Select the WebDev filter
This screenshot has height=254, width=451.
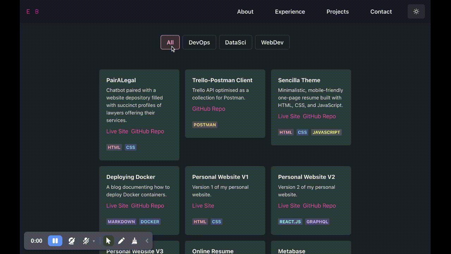point(272,42)
